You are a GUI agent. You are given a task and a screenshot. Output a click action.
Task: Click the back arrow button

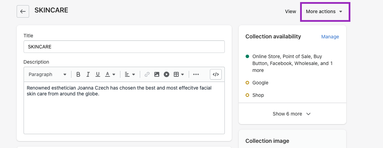[x=23, y=11]
